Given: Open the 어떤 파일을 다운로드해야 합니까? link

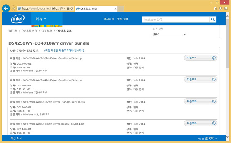Looking at the screenshot, I should pos(64,50).
